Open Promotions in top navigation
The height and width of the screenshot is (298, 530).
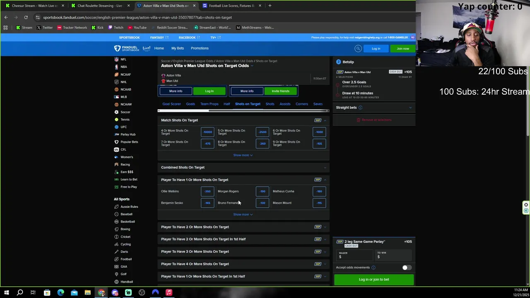tap(200, 48)
